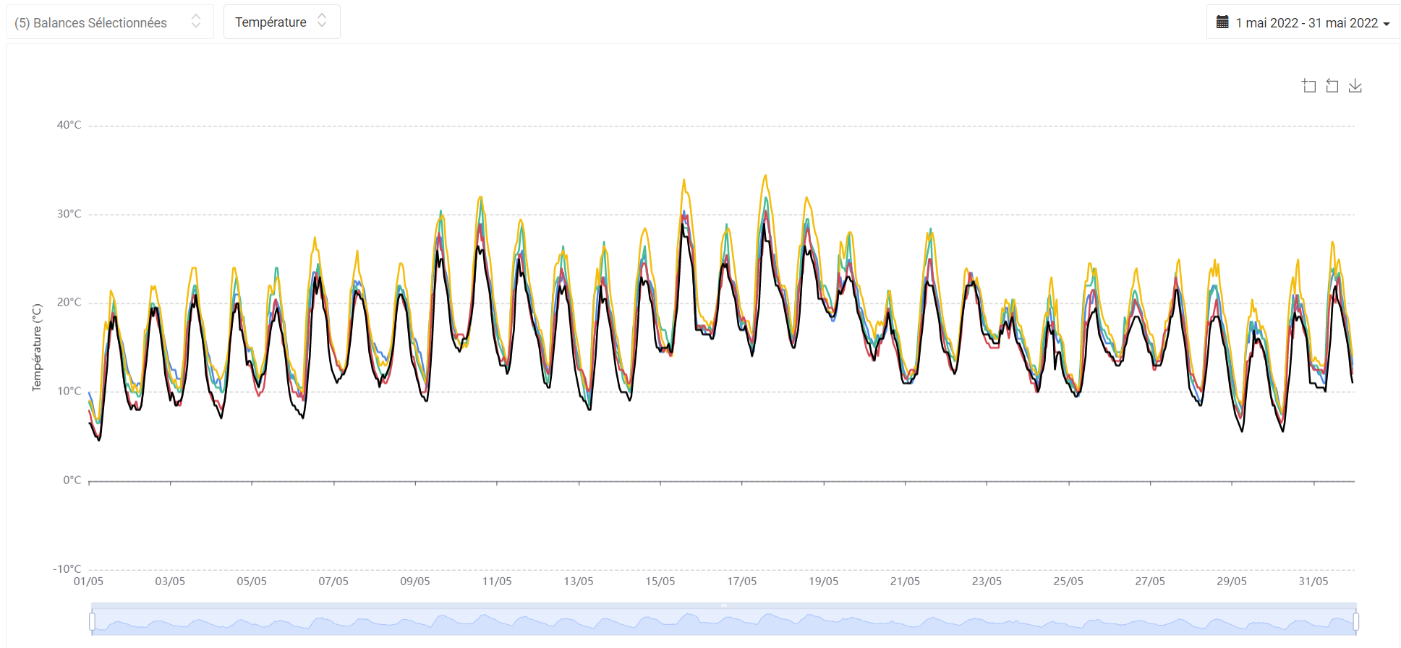The height and width of the screenshot is (648, 1401).
Task: Click the left handle of the zoom slider
Action: pos(92,621)
